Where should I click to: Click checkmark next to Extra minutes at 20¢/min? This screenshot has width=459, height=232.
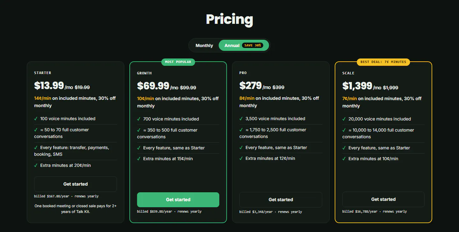tap(36, 165)
